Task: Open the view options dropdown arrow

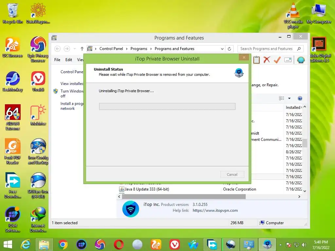Action: click(289, 98)
